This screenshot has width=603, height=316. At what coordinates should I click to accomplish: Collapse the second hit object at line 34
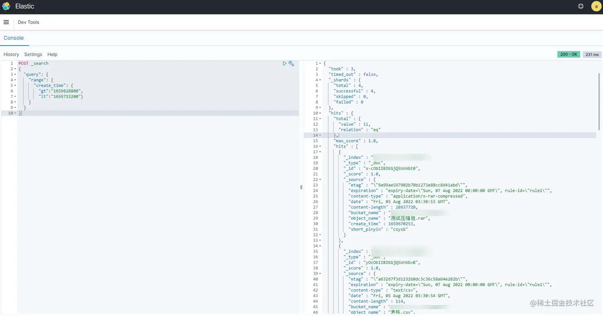320,246
